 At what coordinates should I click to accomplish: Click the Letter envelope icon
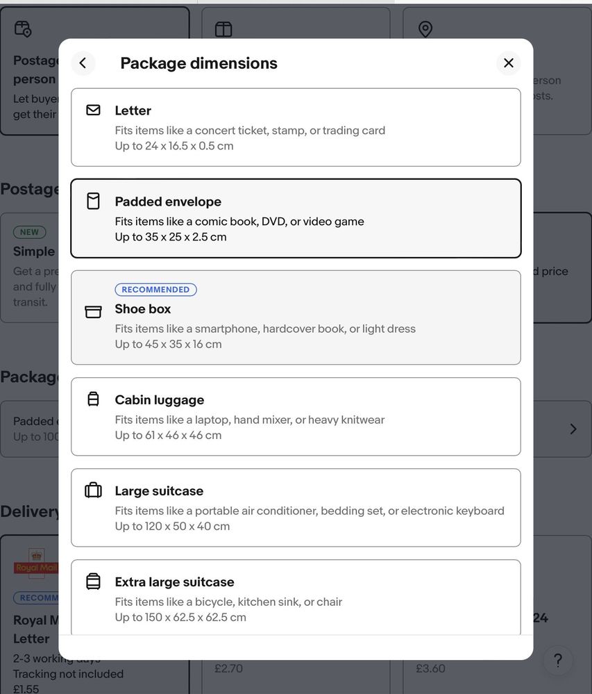click(x=93, y=110)
